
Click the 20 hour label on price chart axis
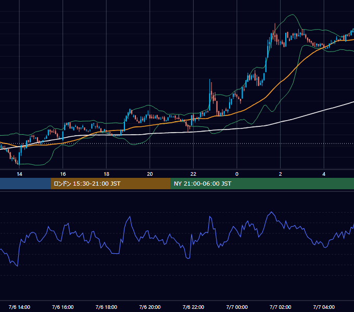point(150,174)
